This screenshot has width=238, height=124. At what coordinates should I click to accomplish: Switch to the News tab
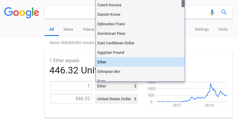pyautogui.click(x=68, y=29)
